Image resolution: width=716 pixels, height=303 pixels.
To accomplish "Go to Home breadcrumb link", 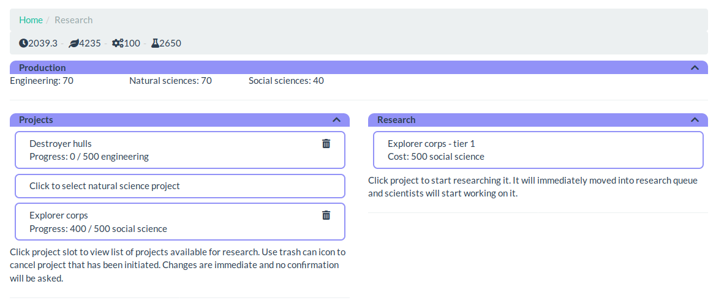I will point(31,20).
